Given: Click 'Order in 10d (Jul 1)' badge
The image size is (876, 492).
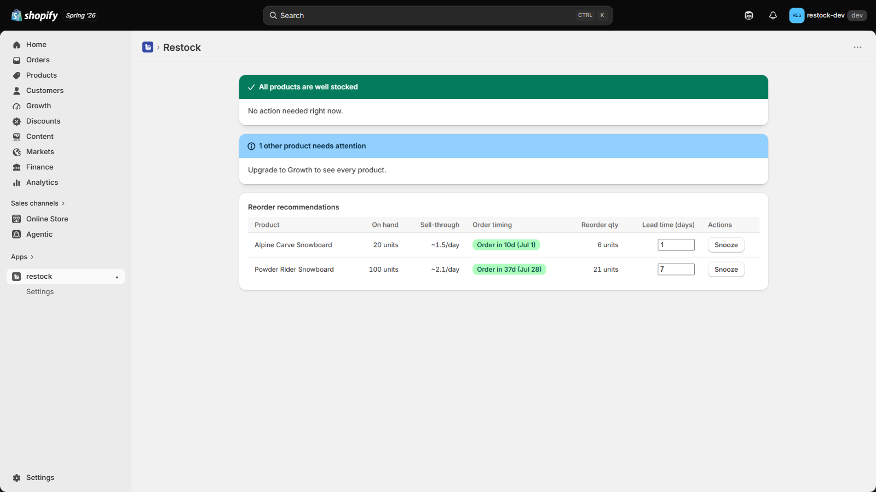Looking at the screenshot, I should pos(506,245).
